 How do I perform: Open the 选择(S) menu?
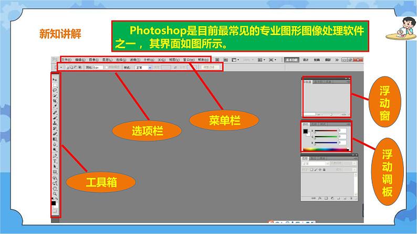pos(121,60)
